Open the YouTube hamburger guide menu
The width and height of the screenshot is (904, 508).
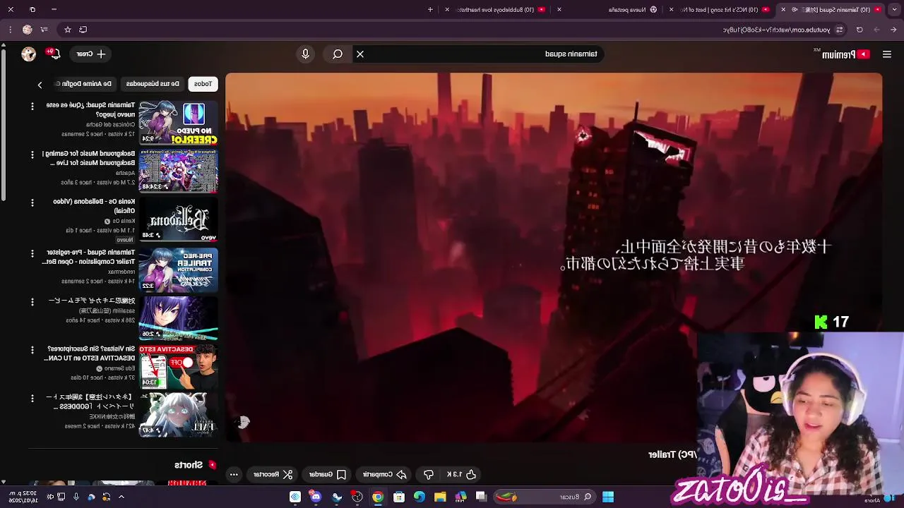click(x=887, y=54)
